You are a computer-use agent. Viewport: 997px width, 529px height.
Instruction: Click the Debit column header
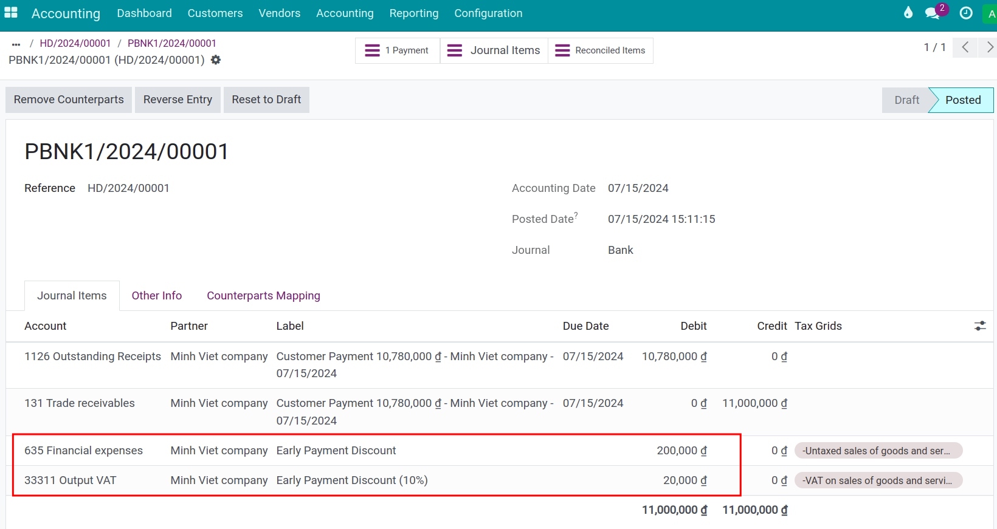click(x=694, y=326)
